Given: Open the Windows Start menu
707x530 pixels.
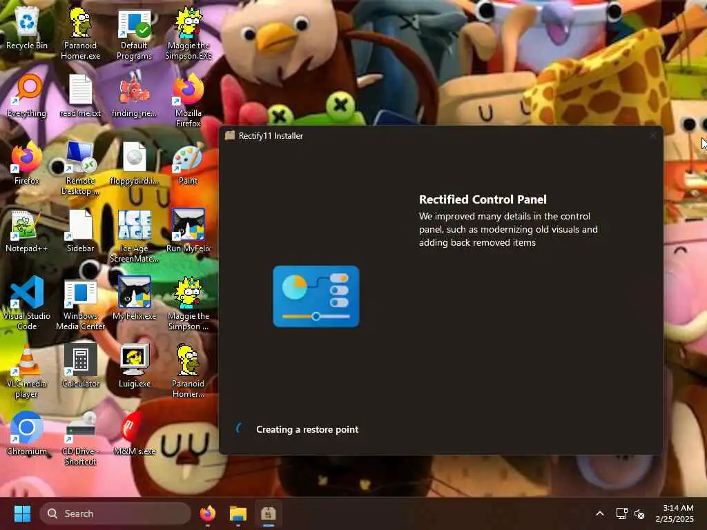Looking at the screenshot, I should point(22,513).
